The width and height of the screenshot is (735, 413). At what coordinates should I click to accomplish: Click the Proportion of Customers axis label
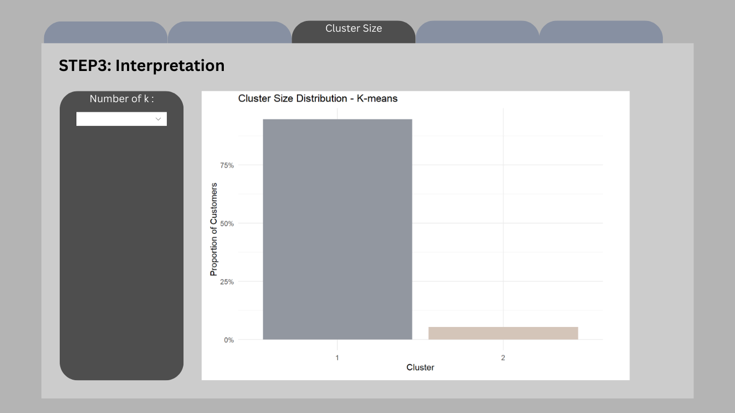pyautogui.click(x=214, y=229)
